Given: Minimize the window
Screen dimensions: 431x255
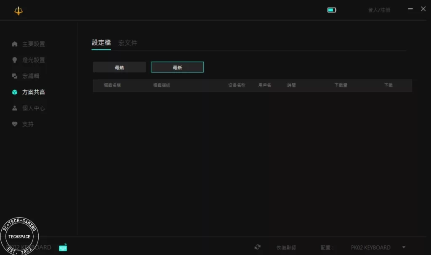Looking at the screenshot, I should 410,9.
